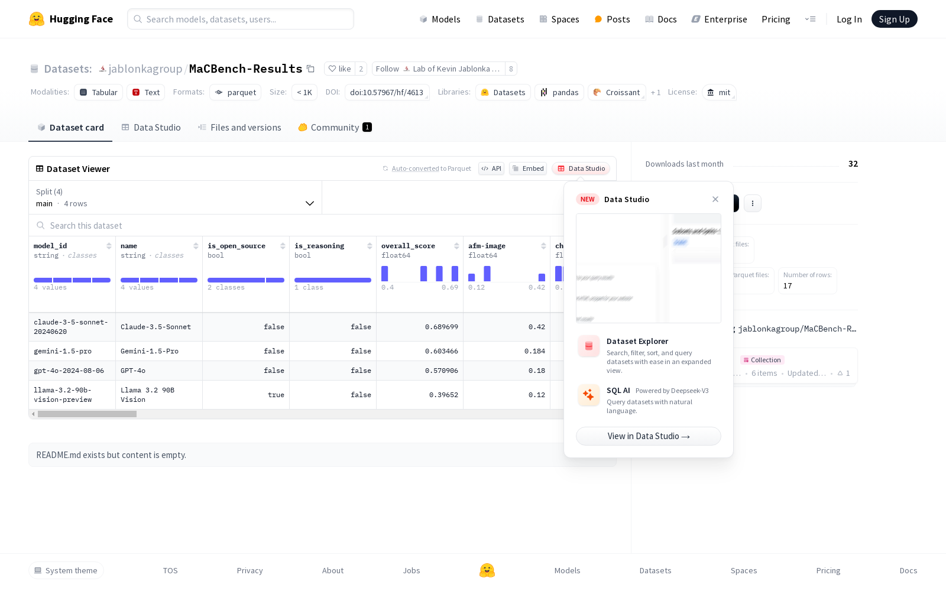Copy dataset name with the copy icon

pos(310,69)
